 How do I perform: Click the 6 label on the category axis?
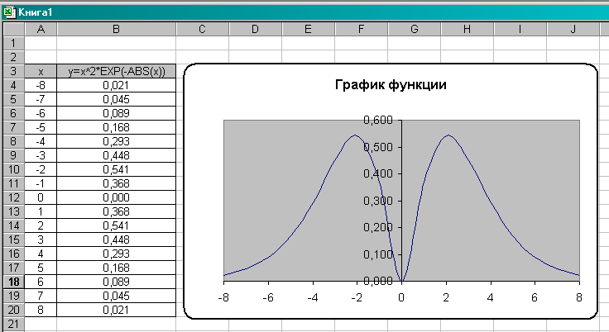coord(535,297)
